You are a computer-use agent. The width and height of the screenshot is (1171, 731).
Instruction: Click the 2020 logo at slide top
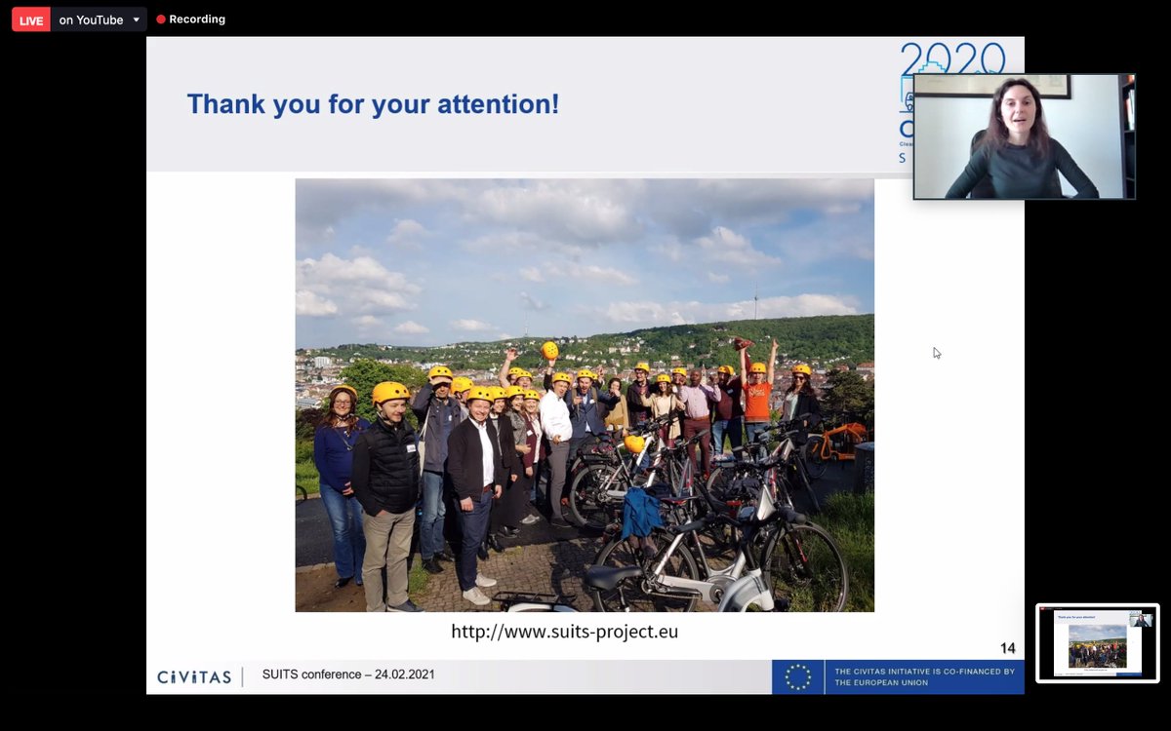click(951, 58)
